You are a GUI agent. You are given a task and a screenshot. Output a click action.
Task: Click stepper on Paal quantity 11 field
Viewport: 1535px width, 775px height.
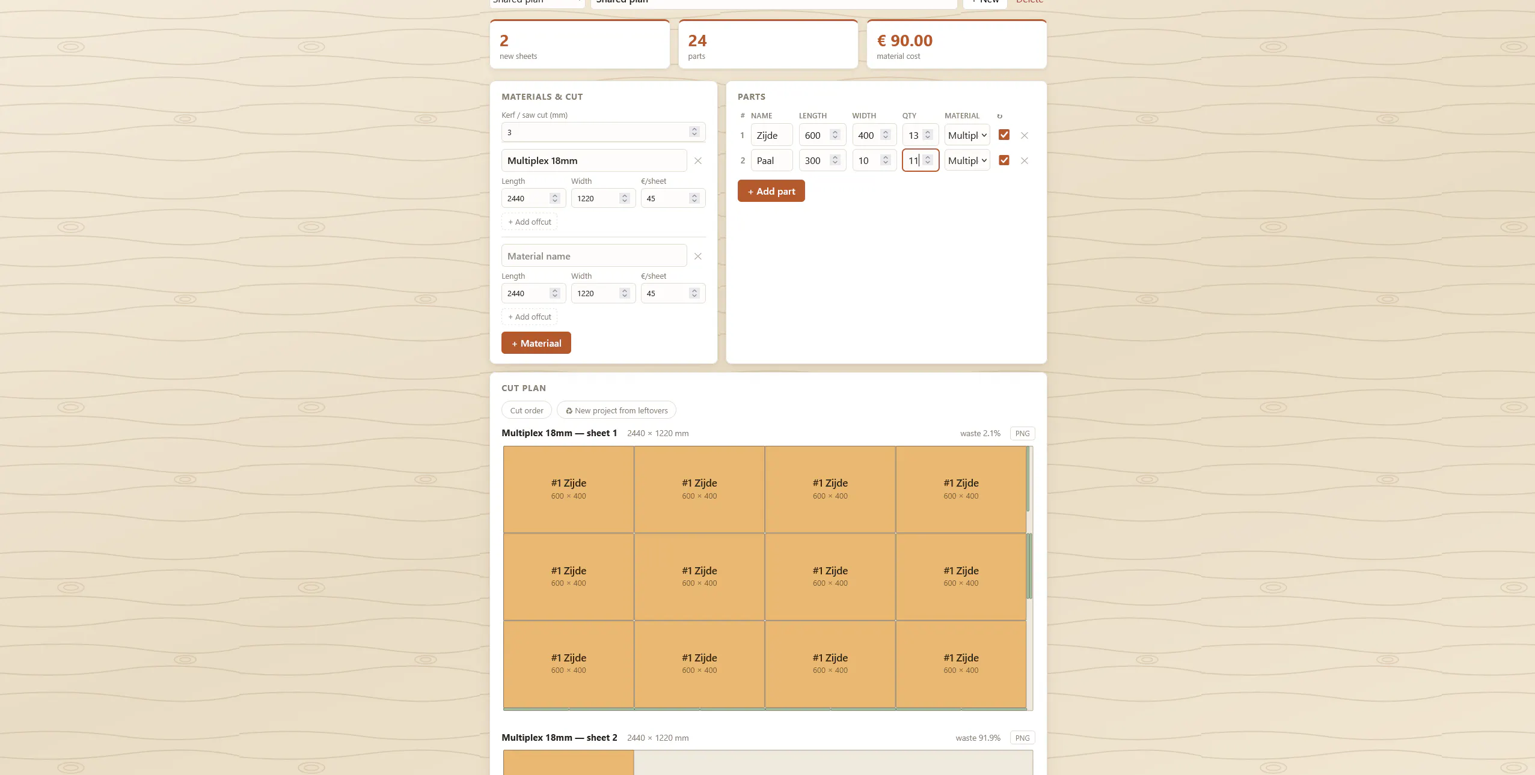tap(928, 160)
